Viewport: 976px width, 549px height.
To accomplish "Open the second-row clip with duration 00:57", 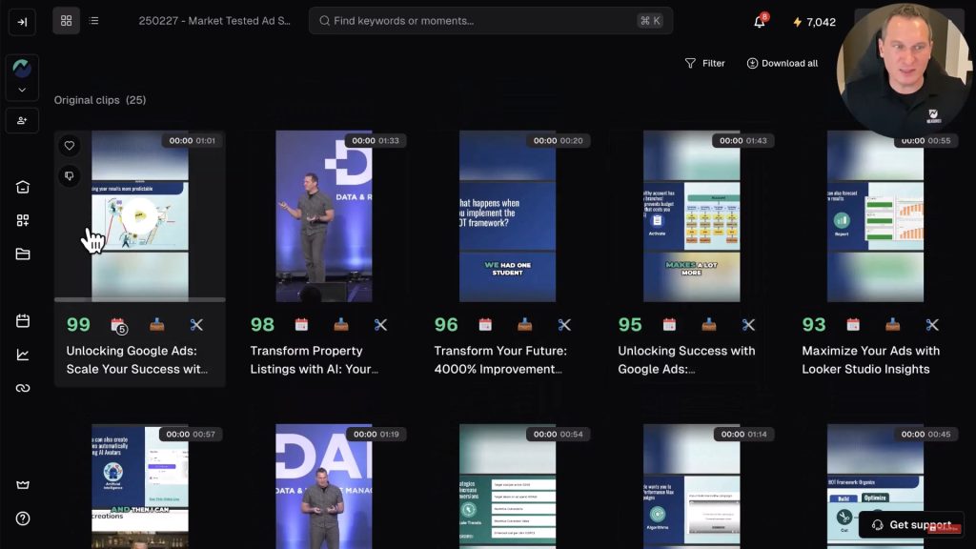I will 140,486.
